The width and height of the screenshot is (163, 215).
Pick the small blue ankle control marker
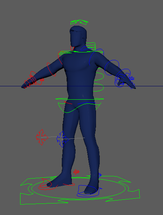tap(100, 175)
